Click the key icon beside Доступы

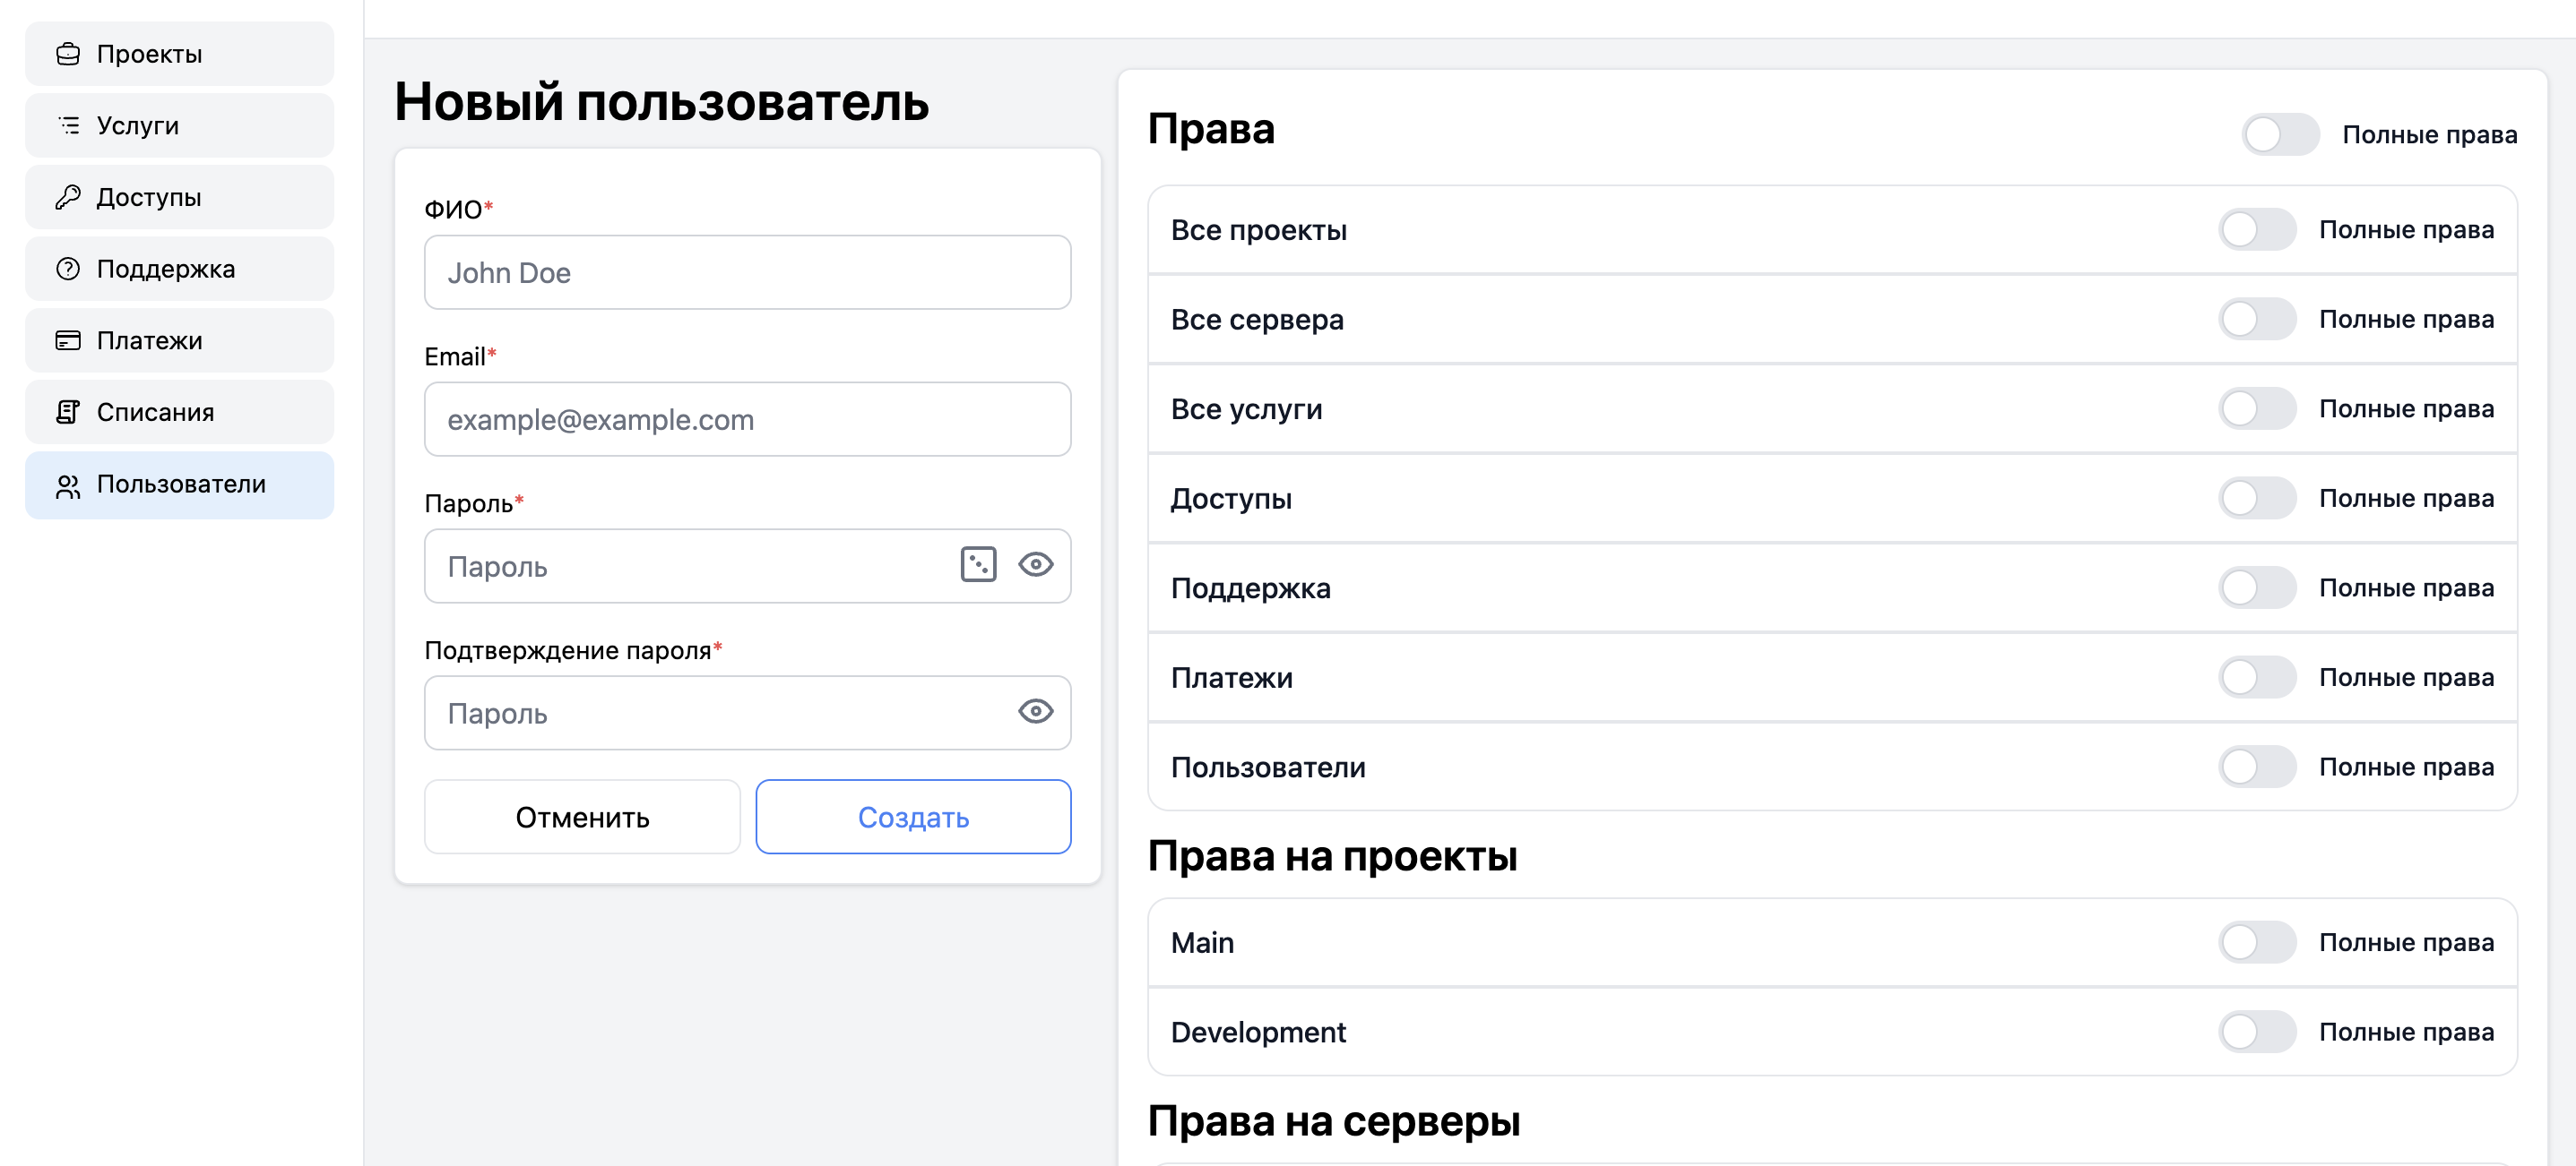68,197
